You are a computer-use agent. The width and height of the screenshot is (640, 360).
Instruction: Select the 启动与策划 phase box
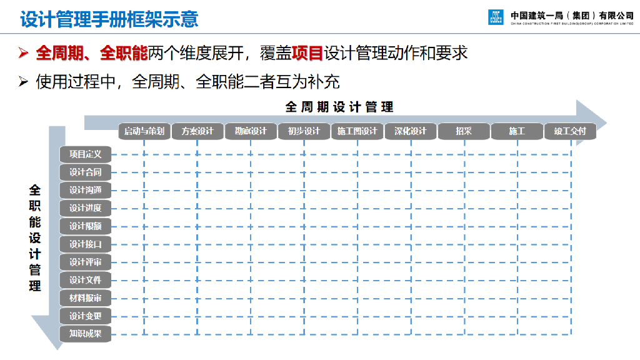[144, 131]
